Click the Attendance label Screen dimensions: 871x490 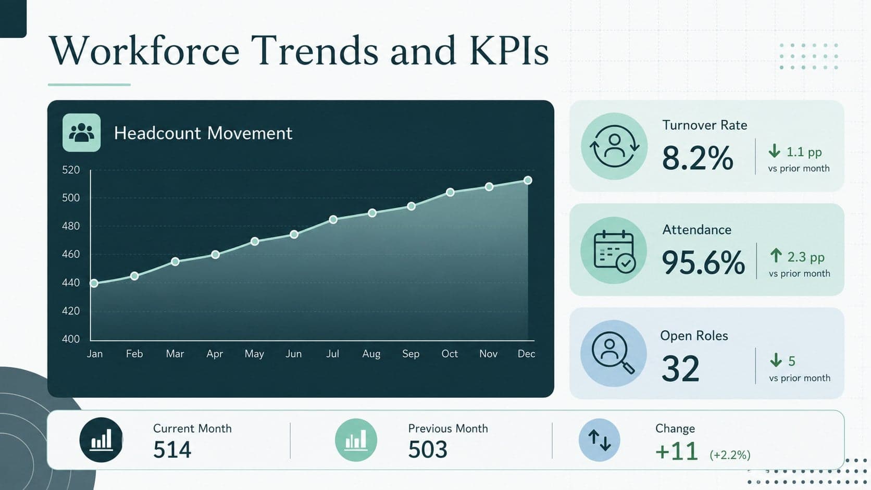pyautogui.click(x=696, y=230)
